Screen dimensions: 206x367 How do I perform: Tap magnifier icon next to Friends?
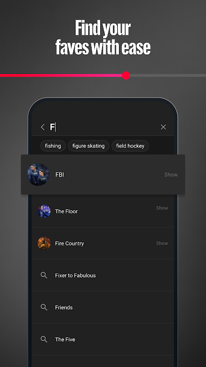[44, 307]
